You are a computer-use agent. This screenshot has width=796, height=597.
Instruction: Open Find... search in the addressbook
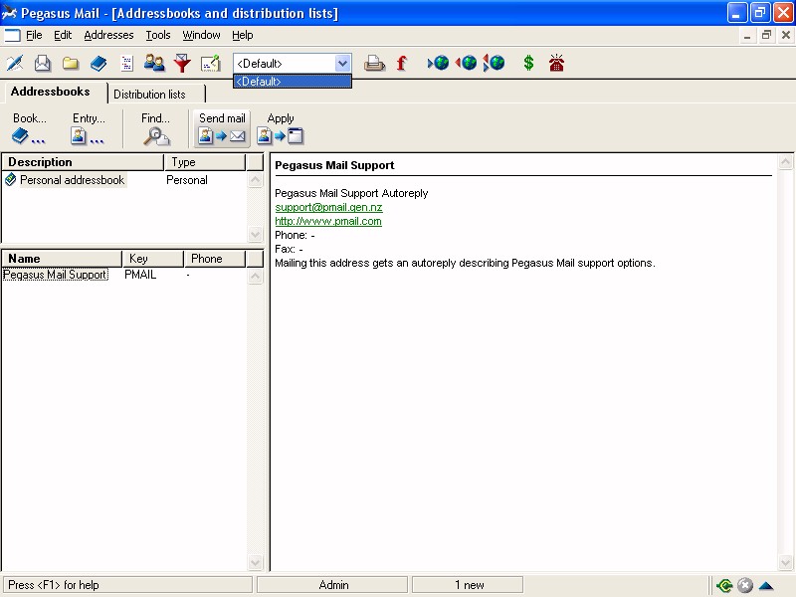[155, 128]
